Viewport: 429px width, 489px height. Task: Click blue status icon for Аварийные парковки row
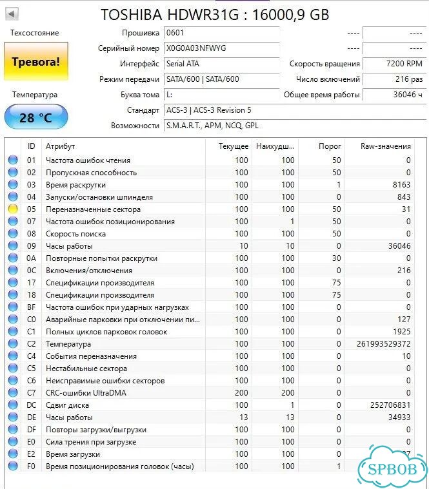13,319
